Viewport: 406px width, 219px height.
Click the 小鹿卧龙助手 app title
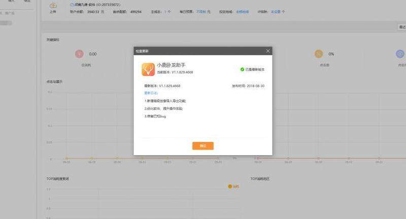(x=171, y=65)
